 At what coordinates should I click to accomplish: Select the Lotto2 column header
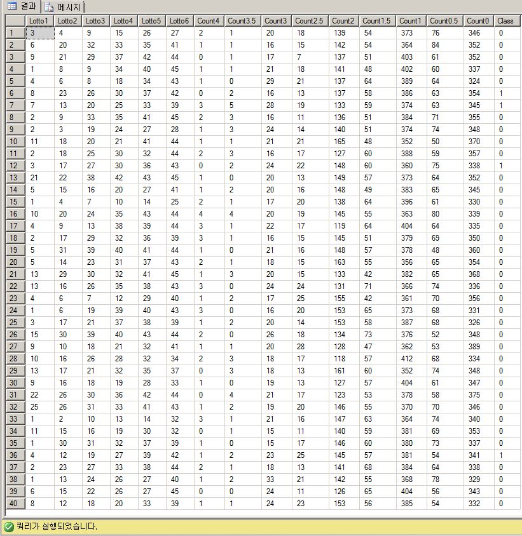68,21
